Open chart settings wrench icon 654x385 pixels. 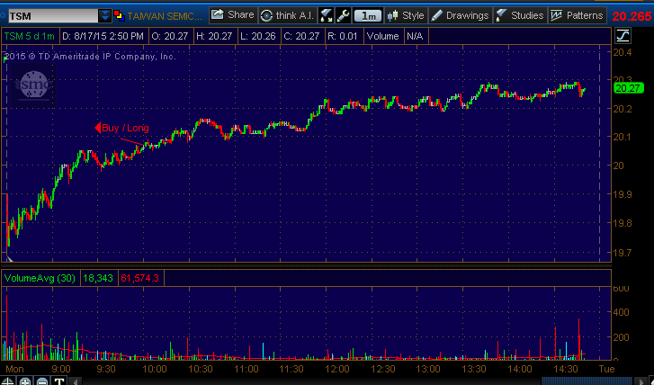(x=343, y=16)
